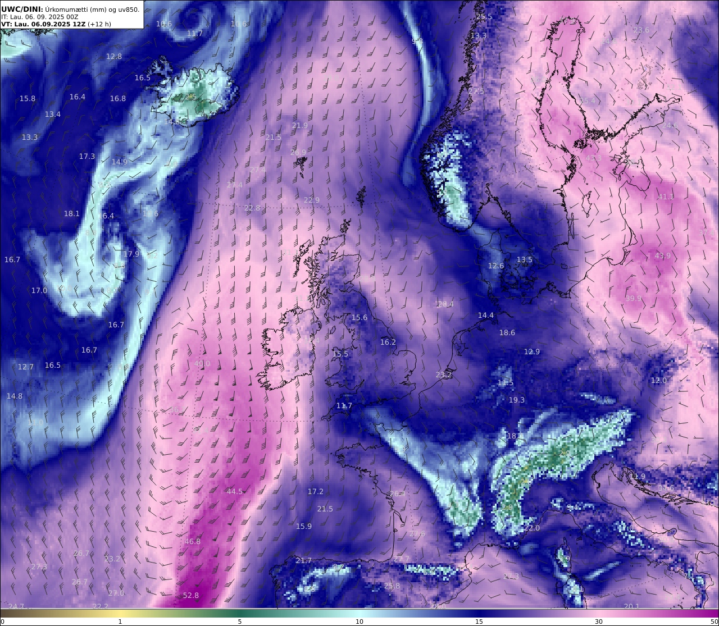
Task: Click the 27.7 map value
Action: [x=402, y=559]
